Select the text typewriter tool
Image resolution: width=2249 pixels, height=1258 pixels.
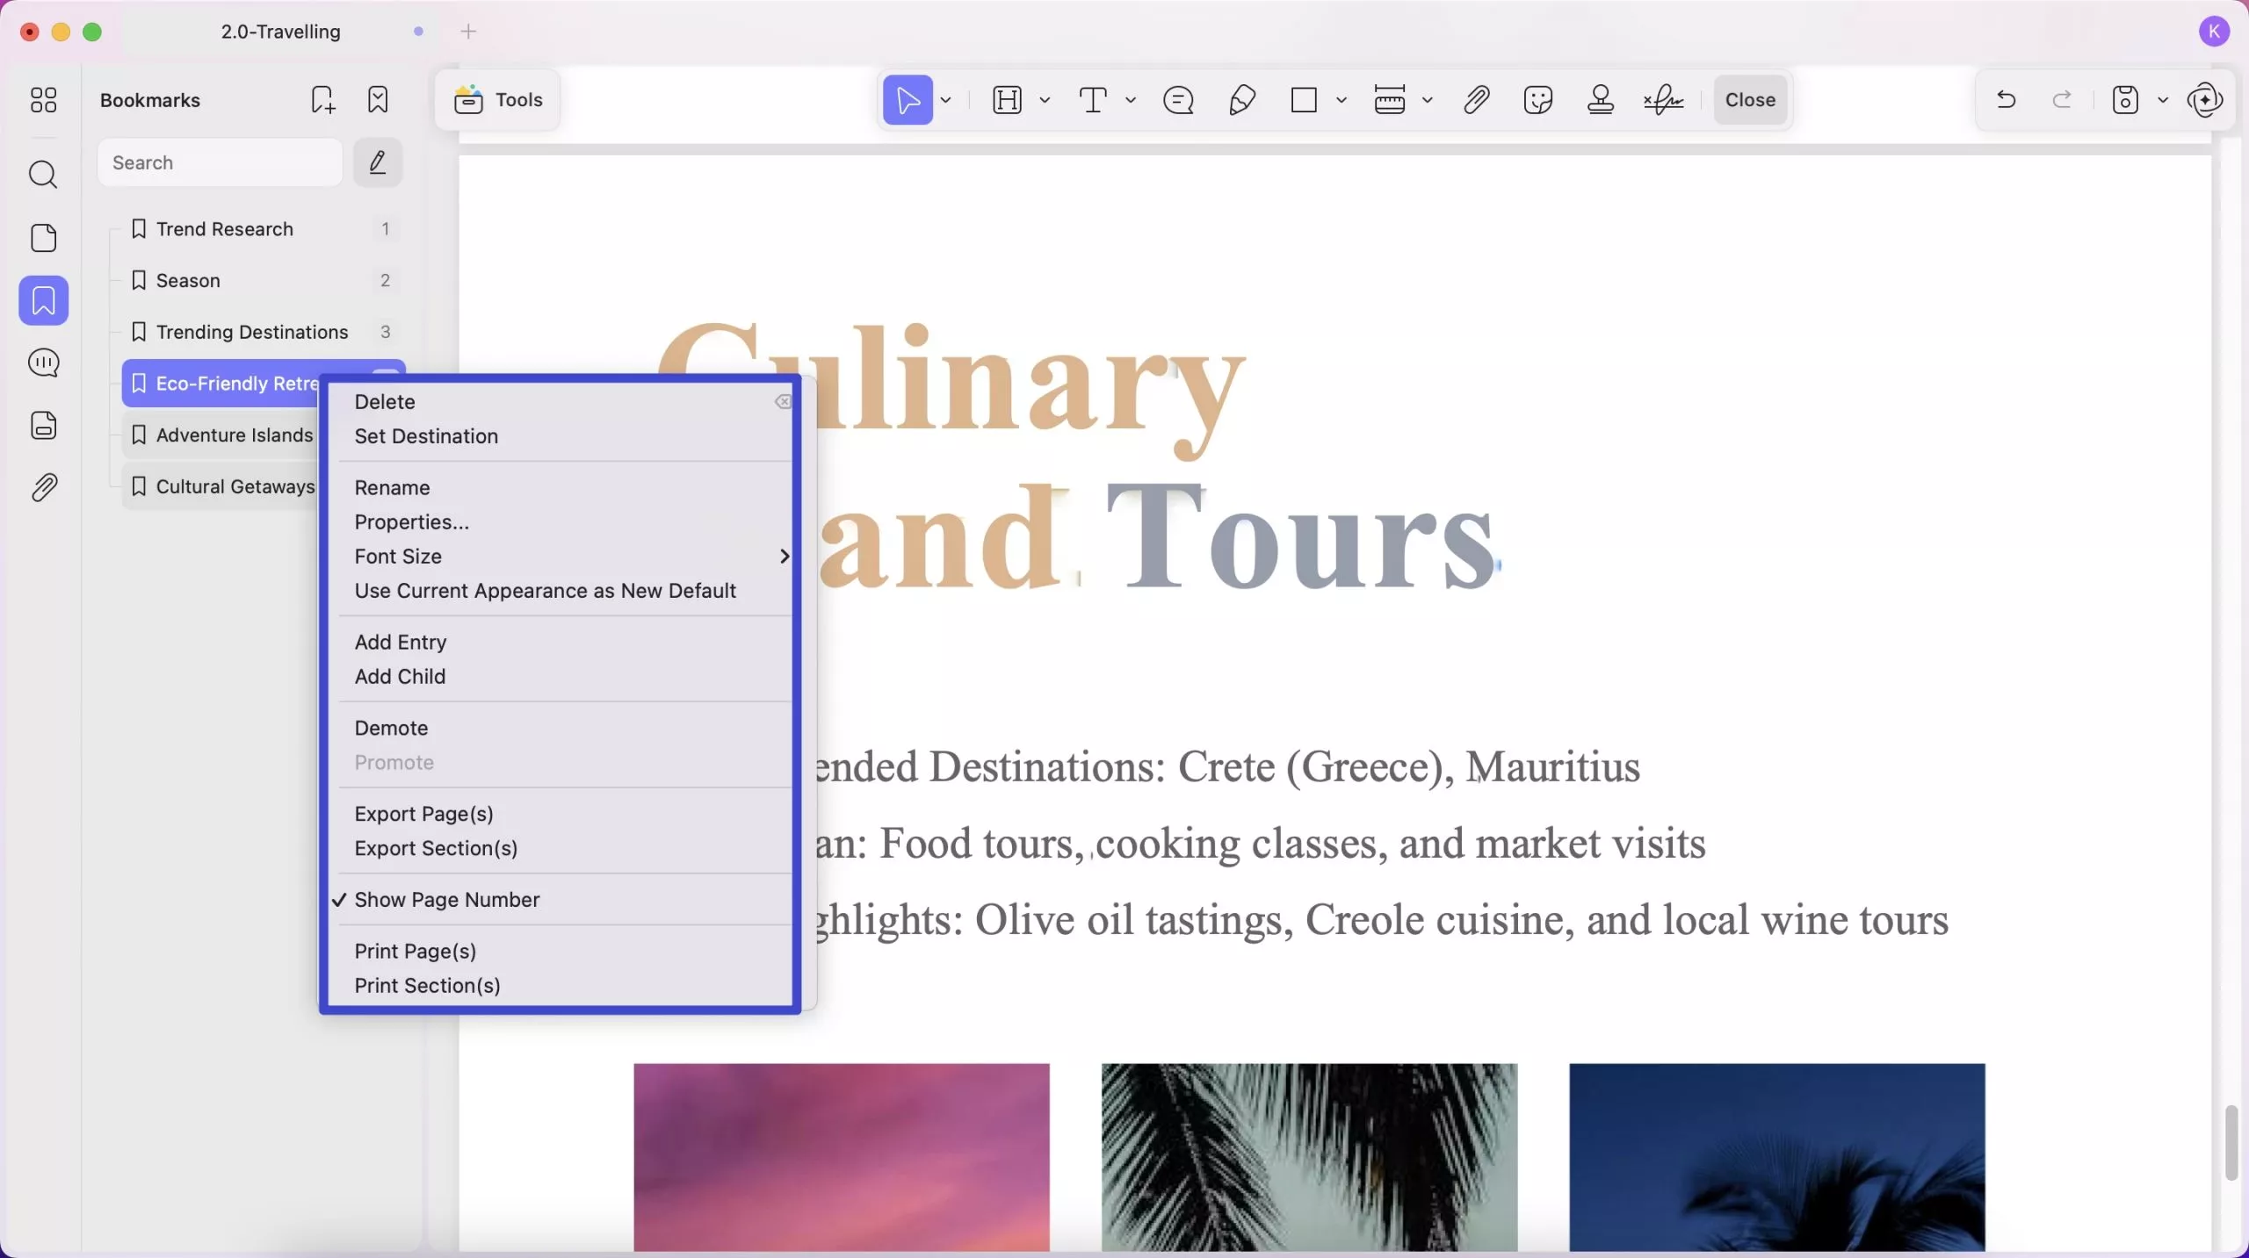[x=1093, y=100]
